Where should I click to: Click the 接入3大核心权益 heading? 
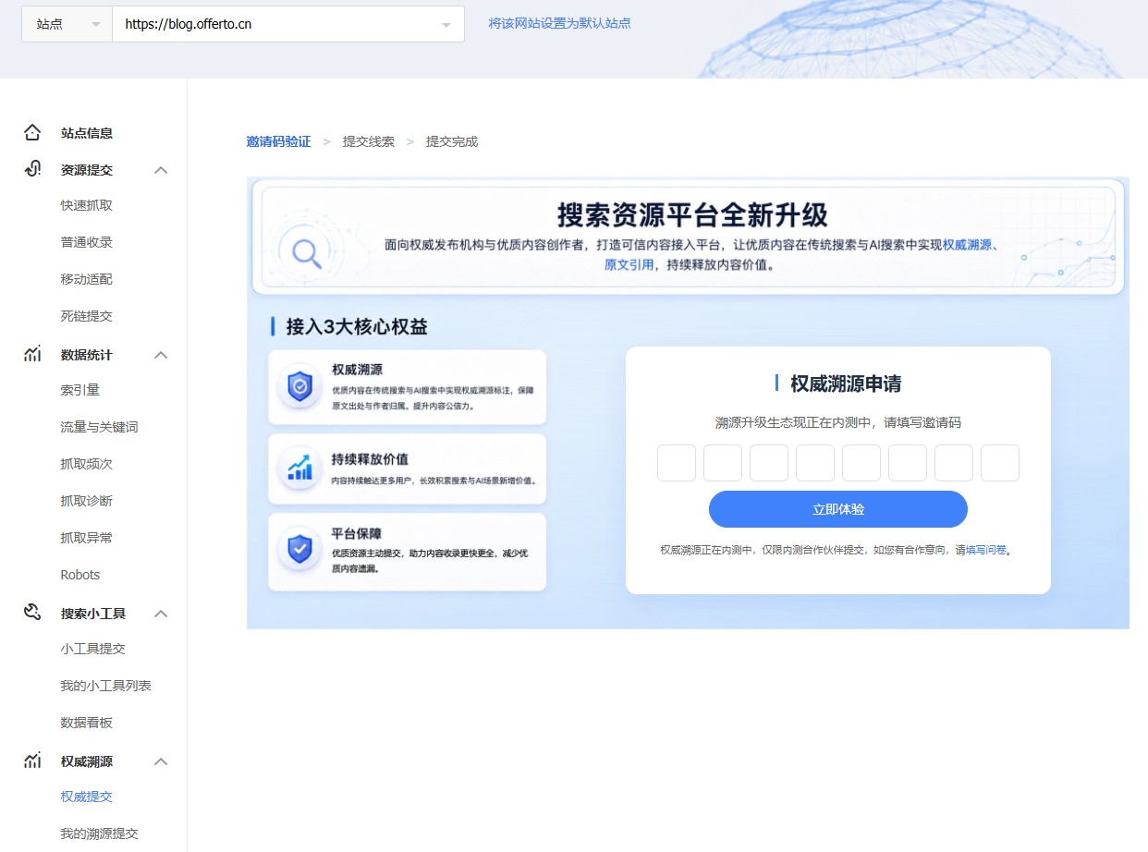point(357,326)
